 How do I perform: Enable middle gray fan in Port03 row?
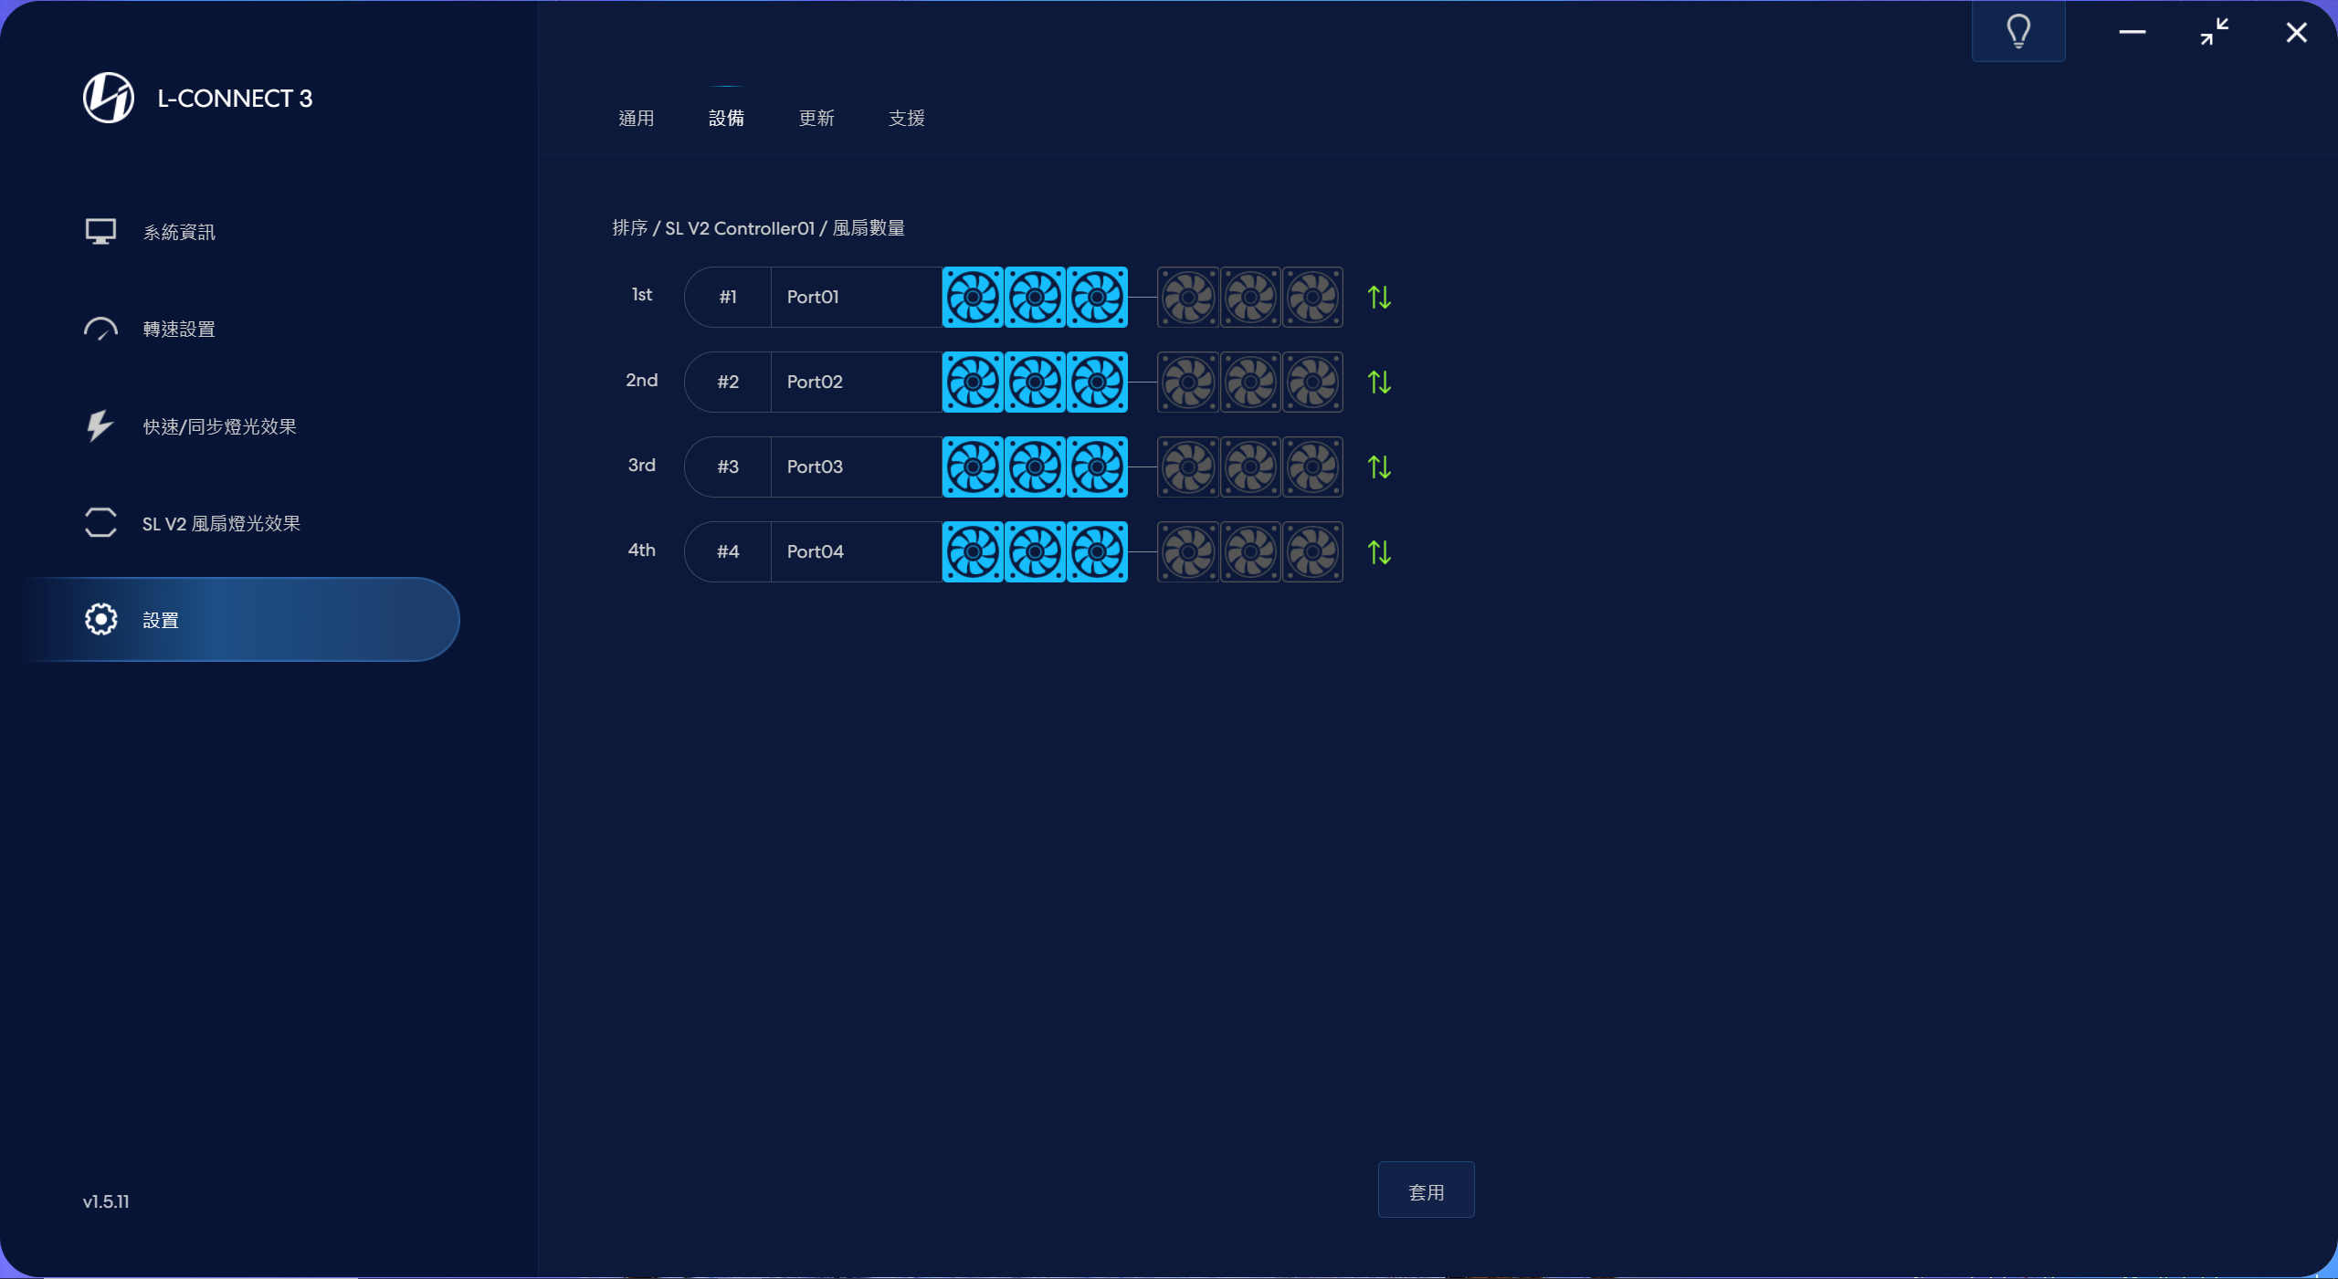[1250, 467]
